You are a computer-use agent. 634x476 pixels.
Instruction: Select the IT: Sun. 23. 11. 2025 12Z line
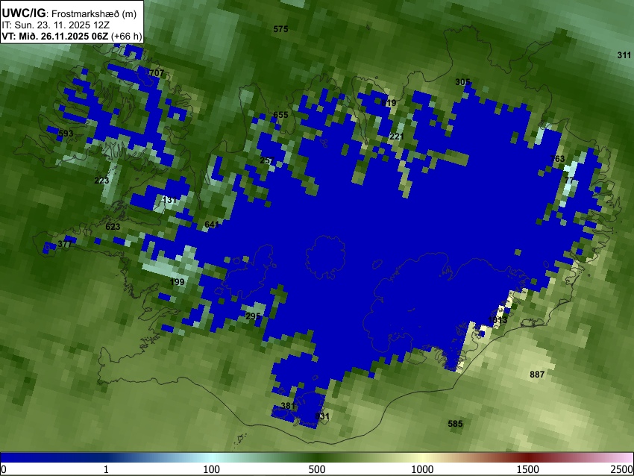[x=56, y=25]
